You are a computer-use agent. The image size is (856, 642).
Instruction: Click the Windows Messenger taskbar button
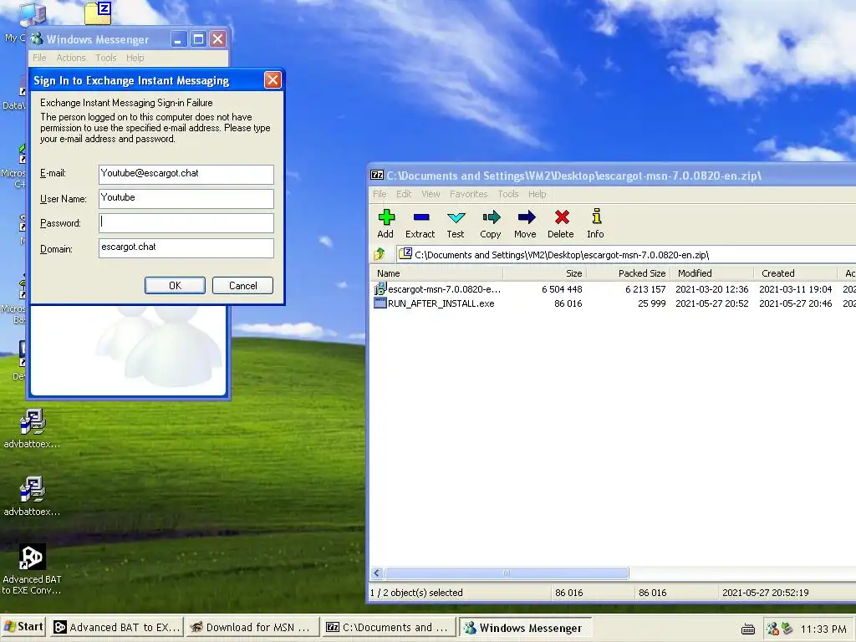[x=524, y=627]
